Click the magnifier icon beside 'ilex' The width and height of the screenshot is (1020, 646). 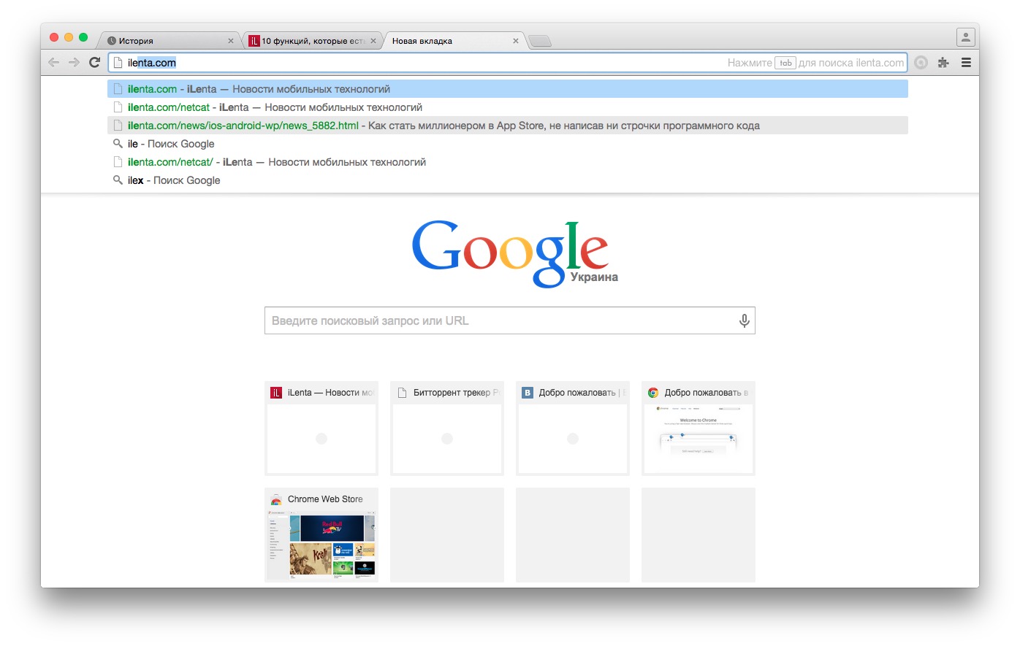coord(118,180)
